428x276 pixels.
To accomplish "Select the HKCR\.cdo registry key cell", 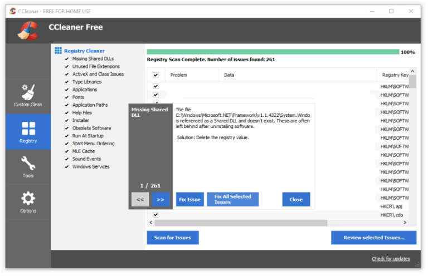I will coord(392,215).
